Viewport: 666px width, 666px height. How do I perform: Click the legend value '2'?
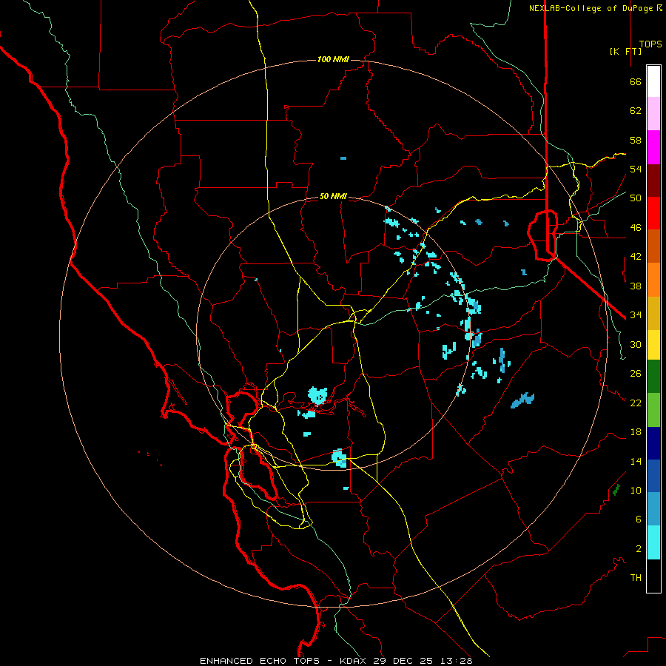coord(639,549)
